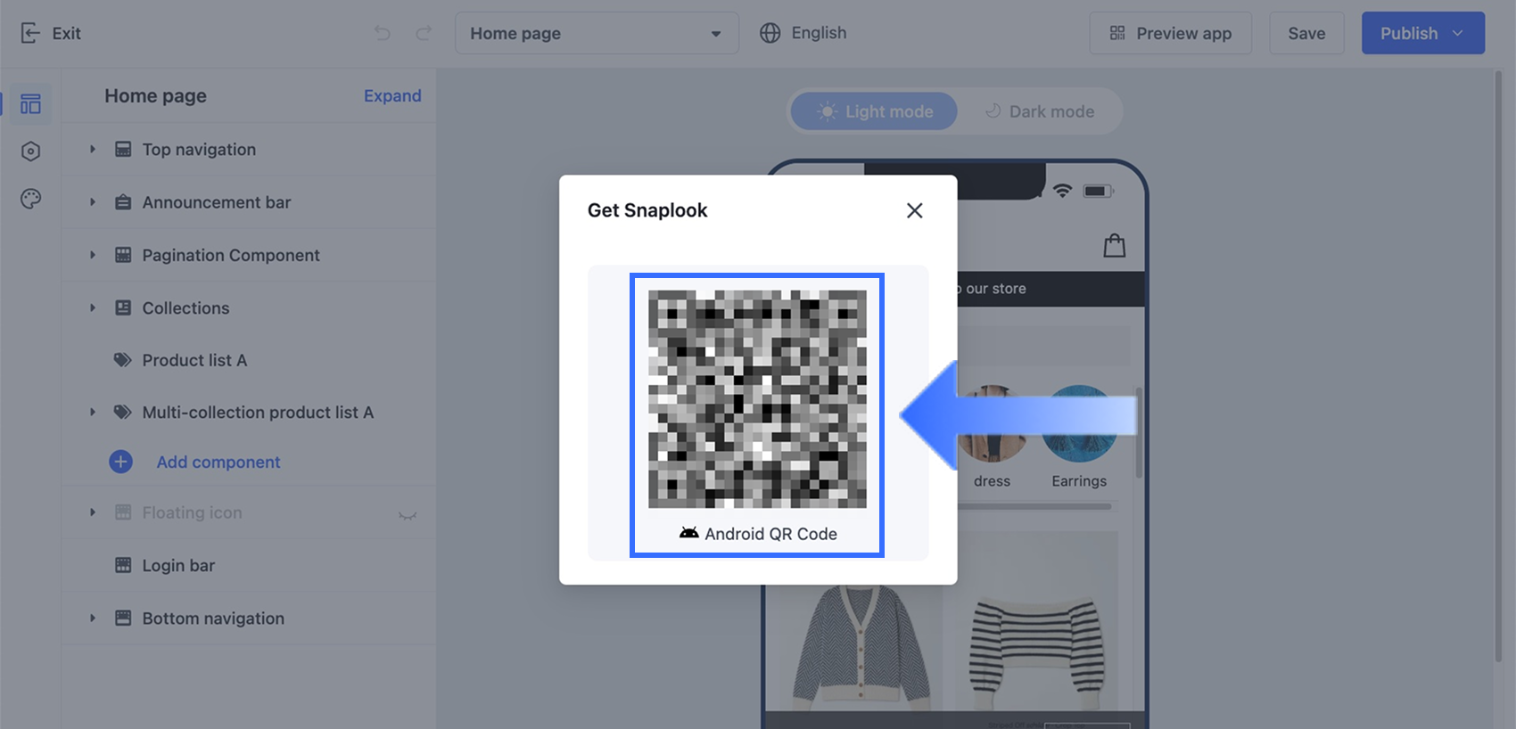Click the Floating icon label

[192, 512]
